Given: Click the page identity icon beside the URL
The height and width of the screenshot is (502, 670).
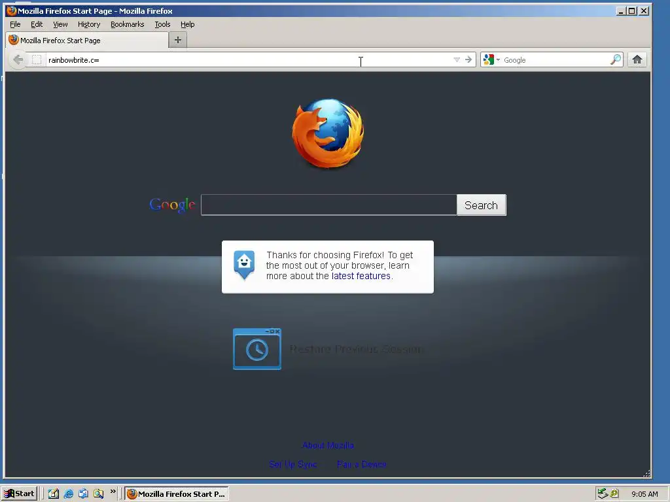Looking at the screenshot, I should 37,59.
